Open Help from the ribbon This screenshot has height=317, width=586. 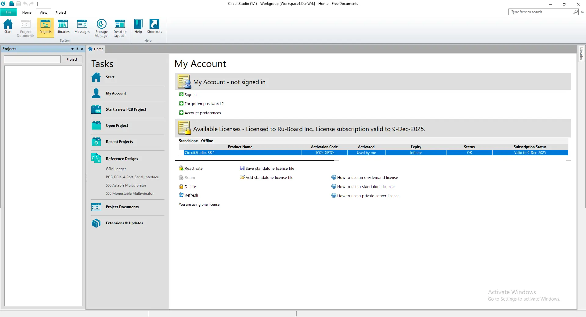click(x=138, y=27)
